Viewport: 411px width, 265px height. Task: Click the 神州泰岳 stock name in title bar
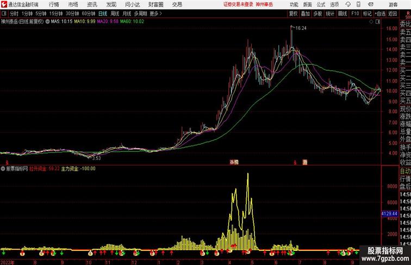264,4
